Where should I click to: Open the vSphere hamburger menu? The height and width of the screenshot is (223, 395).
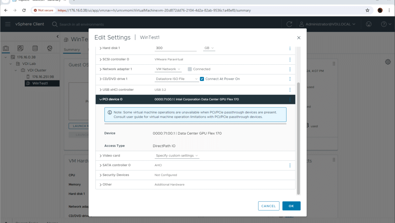(x=8, y=24)
